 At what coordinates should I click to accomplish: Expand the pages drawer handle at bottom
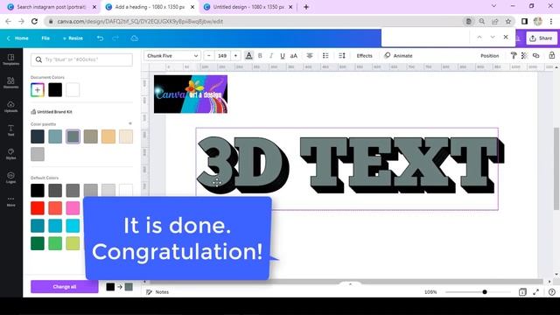350,283
